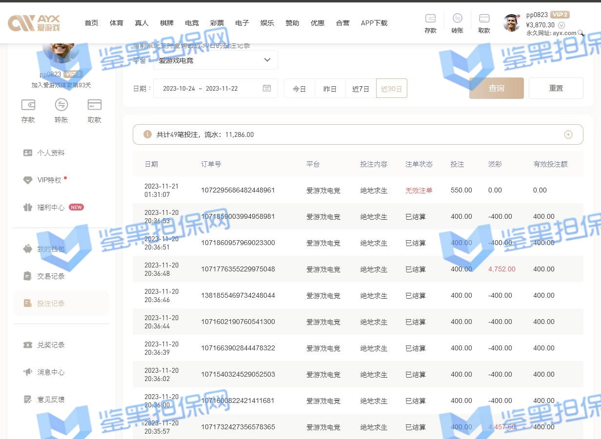Select the 近7日 date filter
This screenshot has height=439, width=601.
click(x=361, y=89)
